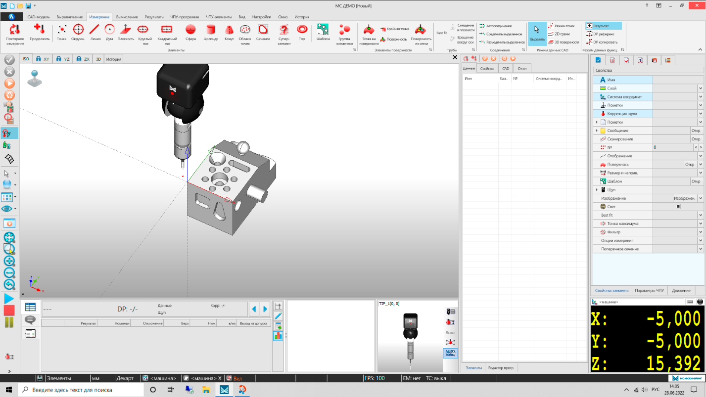Click the Редактор прогр. tab at bottom
Screen dimensions: 706x397
(502, 368)
